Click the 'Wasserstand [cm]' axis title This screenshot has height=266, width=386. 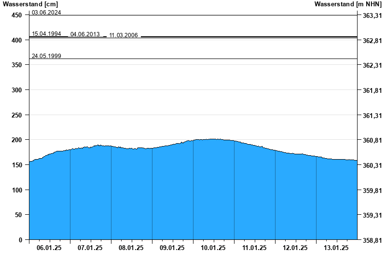coord(30,4)
